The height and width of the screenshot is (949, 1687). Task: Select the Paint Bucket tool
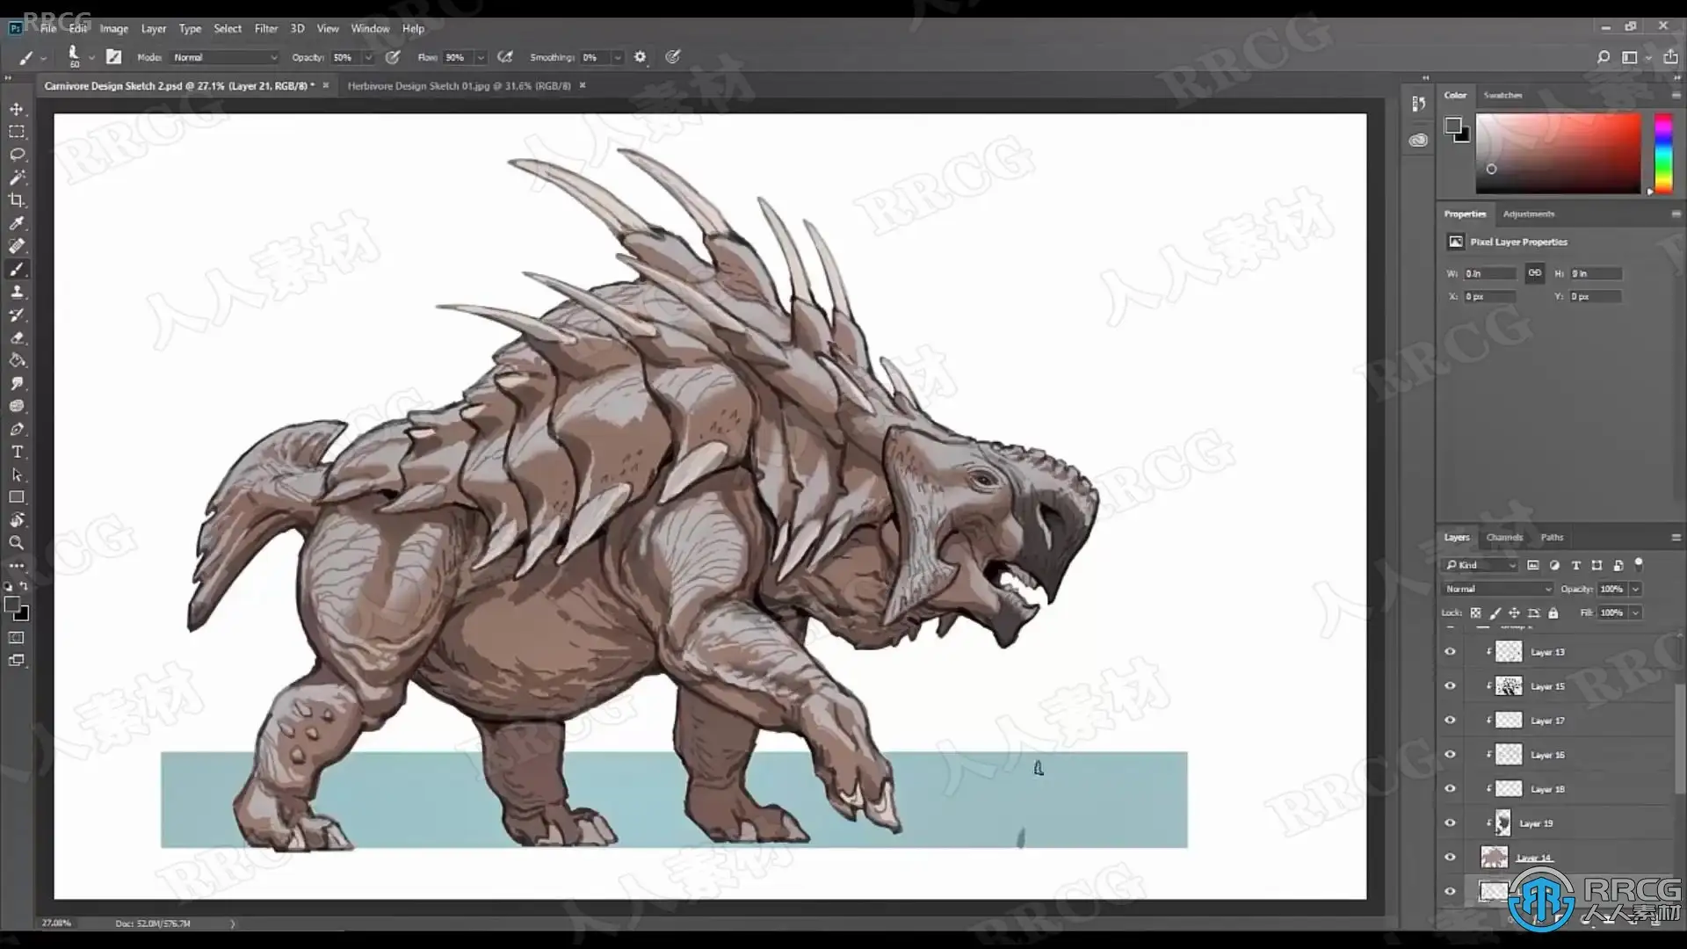pos(17,360)
